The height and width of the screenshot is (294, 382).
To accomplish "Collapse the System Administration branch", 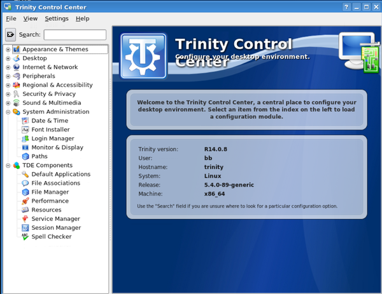I will [8, 112].
